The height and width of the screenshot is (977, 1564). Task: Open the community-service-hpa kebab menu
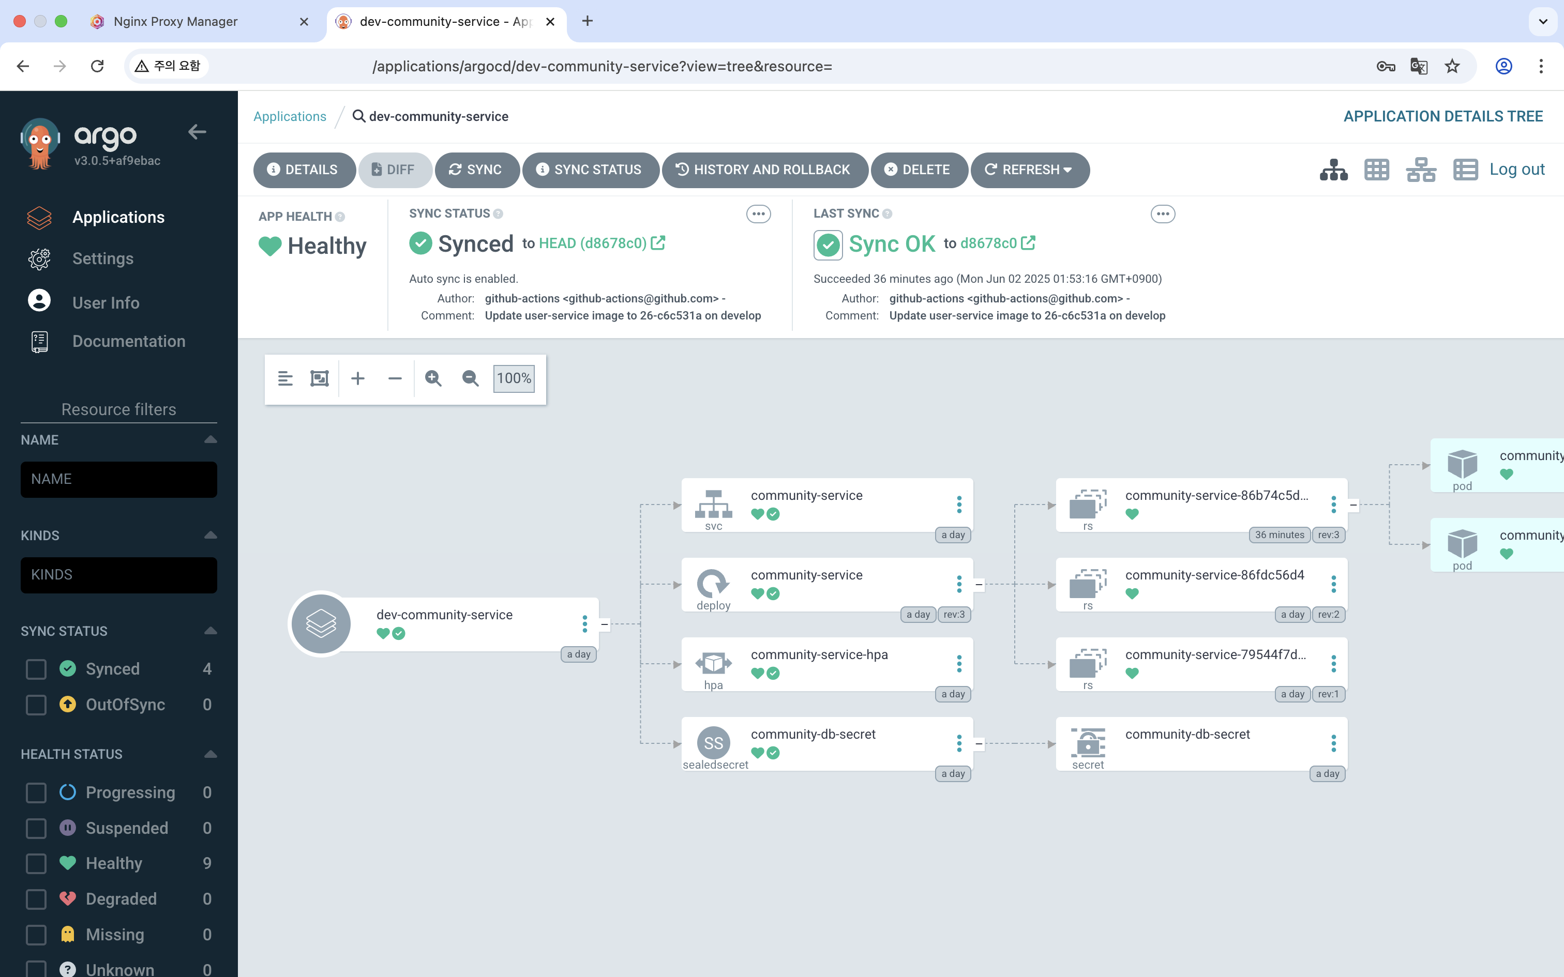[959, 664]
